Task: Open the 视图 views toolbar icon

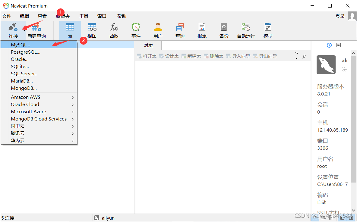Action: click(92, 27)
